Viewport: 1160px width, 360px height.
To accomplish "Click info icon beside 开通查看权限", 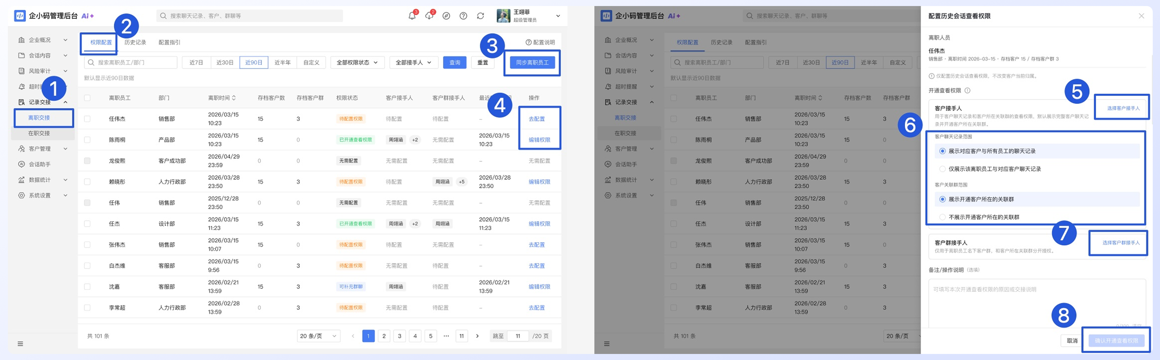I will point(967,90).
